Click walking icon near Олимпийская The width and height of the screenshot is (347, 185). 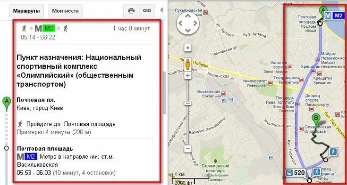point(333,152)
